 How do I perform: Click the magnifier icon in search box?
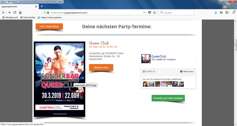tap(162, 13)
